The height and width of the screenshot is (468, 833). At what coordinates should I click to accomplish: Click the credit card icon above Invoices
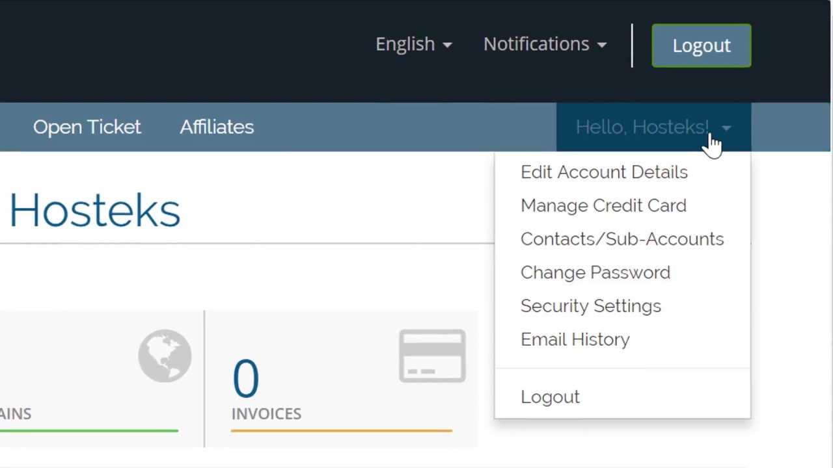pos(432,356)
